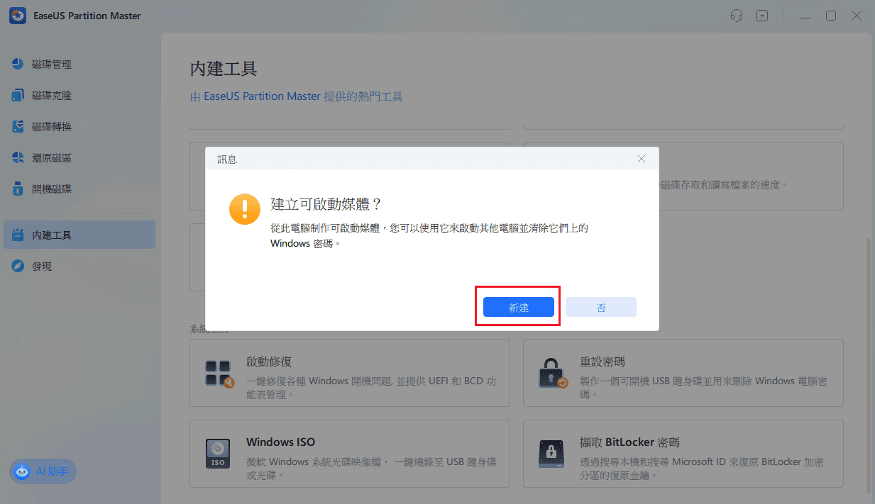Click the 擷取 BitLocker 密碼 lock icon
The height and width of the screenshot is (504, 875).
point(551,454)
